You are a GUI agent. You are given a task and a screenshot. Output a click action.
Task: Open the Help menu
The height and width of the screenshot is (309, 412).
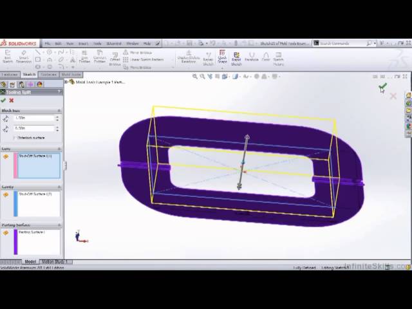point(147,43)
